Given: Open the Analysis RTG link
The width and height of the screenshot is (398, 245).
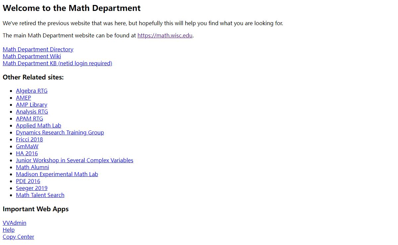Looking at the screenshot, I should (32, 112).
